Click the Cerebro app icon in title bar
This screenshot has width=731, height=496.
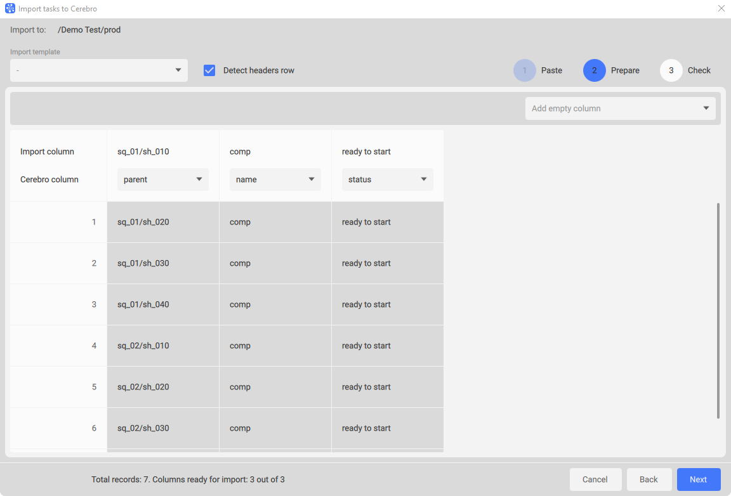click(10, 9)
